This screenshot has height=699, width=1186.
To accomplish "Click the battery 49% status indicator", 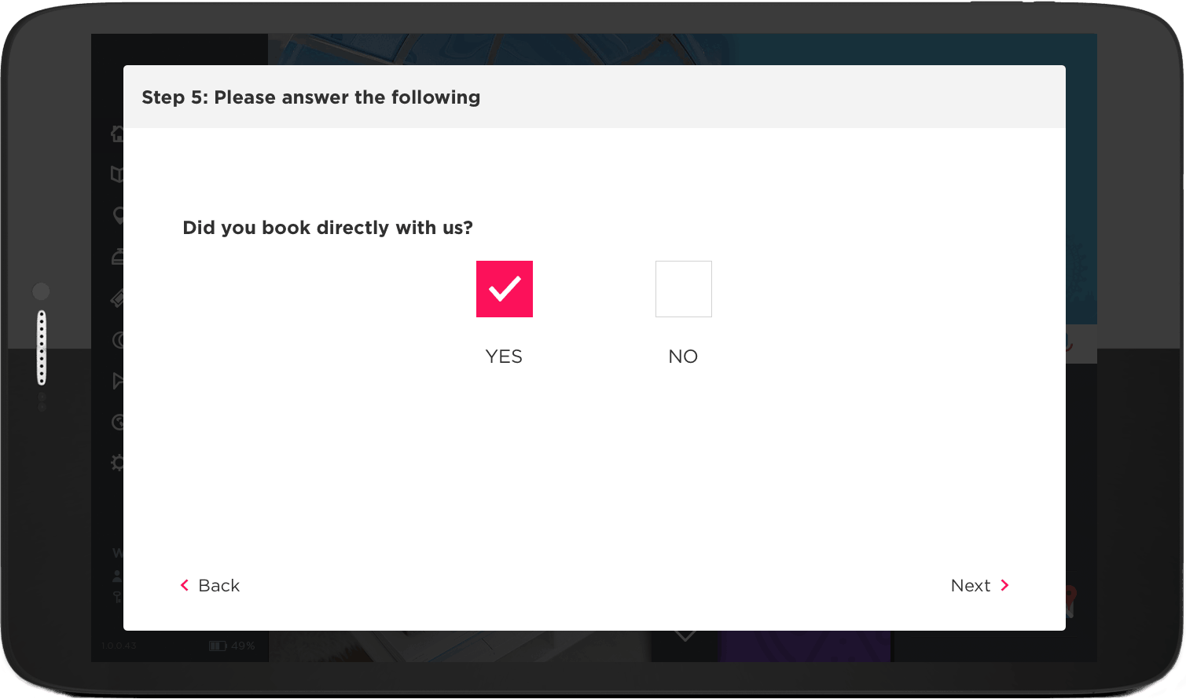I will (x=232, y=646).
